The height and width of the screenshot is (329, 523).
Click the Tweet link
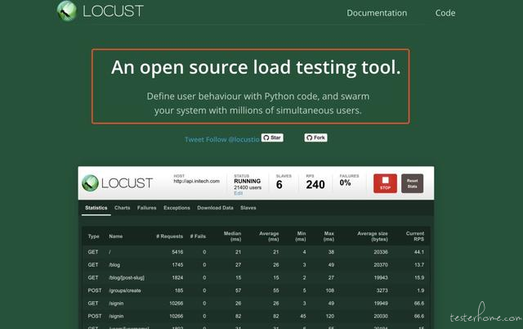pyautogui.click(x=194, y=140)
